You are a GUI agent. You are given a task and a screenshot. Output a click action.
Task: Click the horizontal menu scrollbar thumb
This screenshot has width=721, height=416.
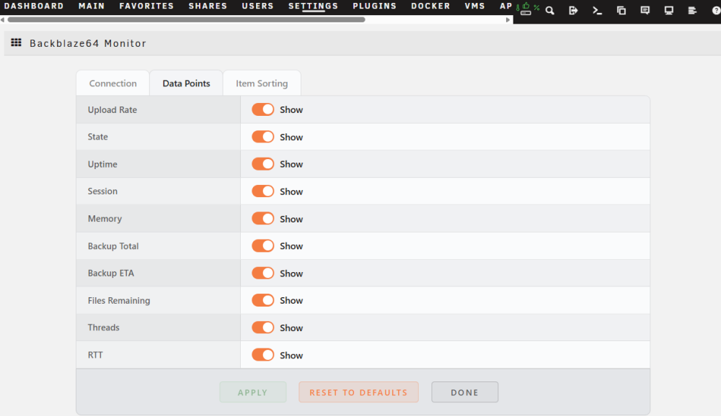tap(186, 19)
